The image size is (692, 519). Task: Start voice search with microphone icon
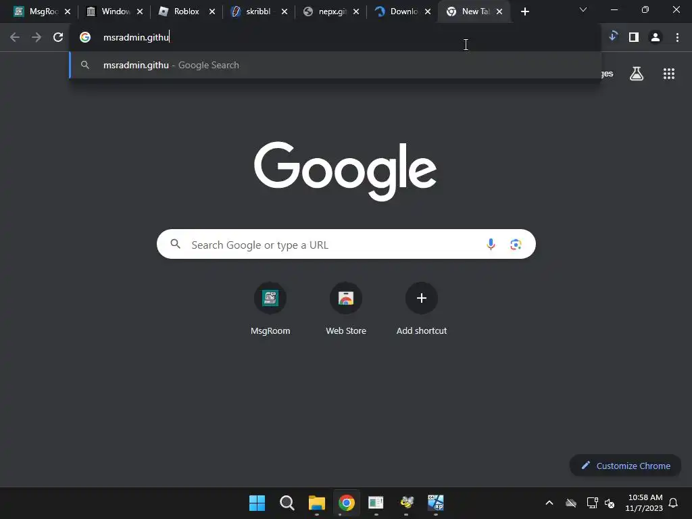click(x=491, y=244)
